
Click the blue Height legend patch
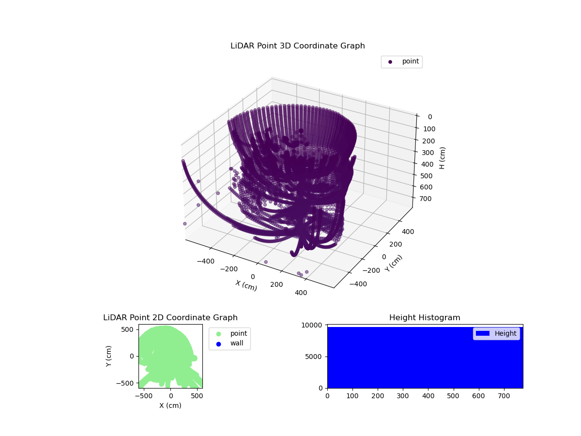pos(483,333)
